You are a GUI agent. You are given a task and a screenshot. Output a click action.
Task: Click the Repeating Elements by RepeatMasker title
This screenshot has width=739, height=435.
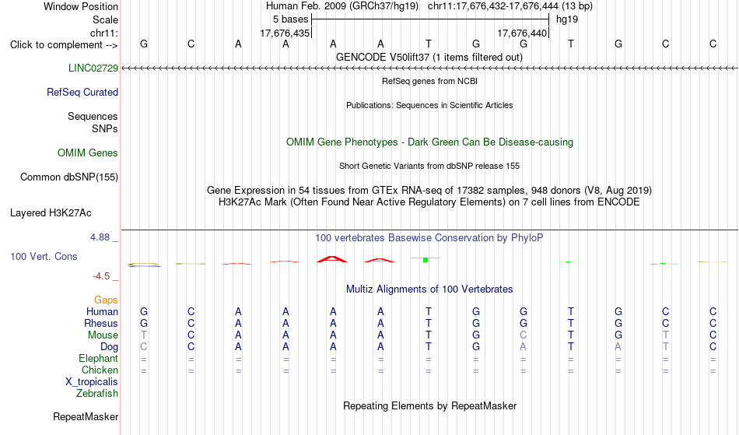click(x=430, y=406)
